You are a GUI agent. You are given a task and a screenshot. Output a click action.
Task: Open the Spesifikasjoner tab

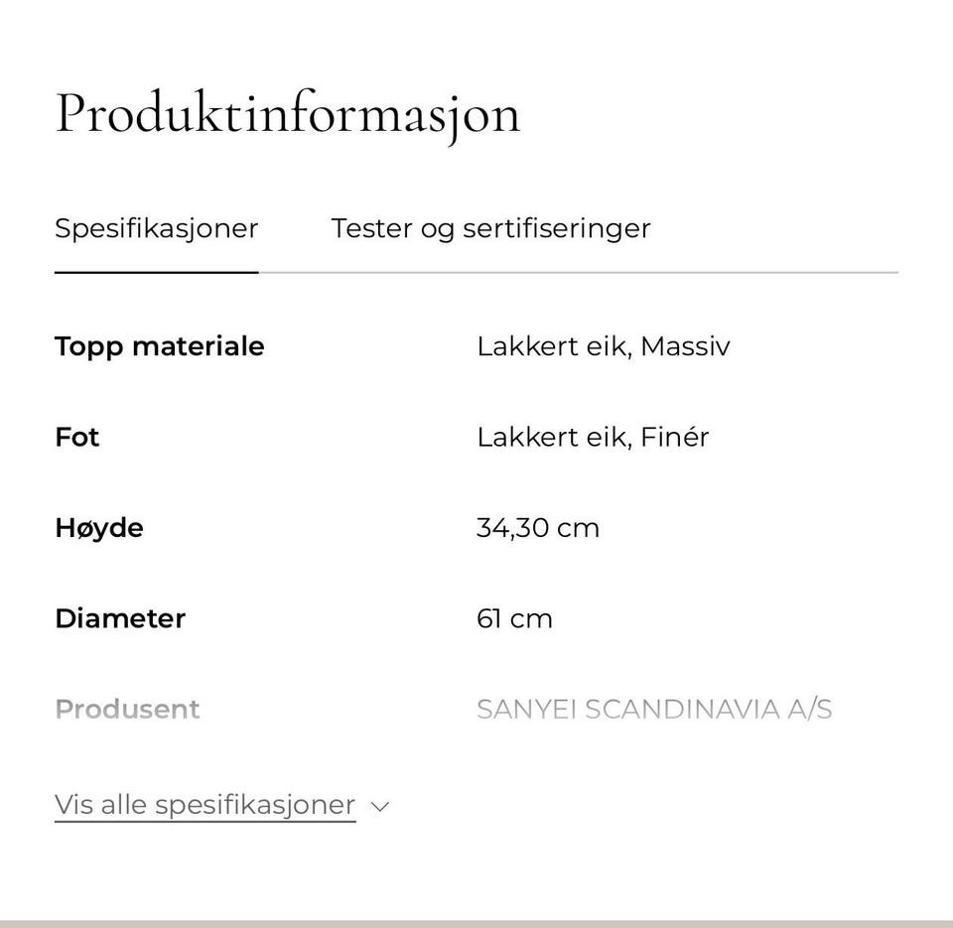point(156,229)
